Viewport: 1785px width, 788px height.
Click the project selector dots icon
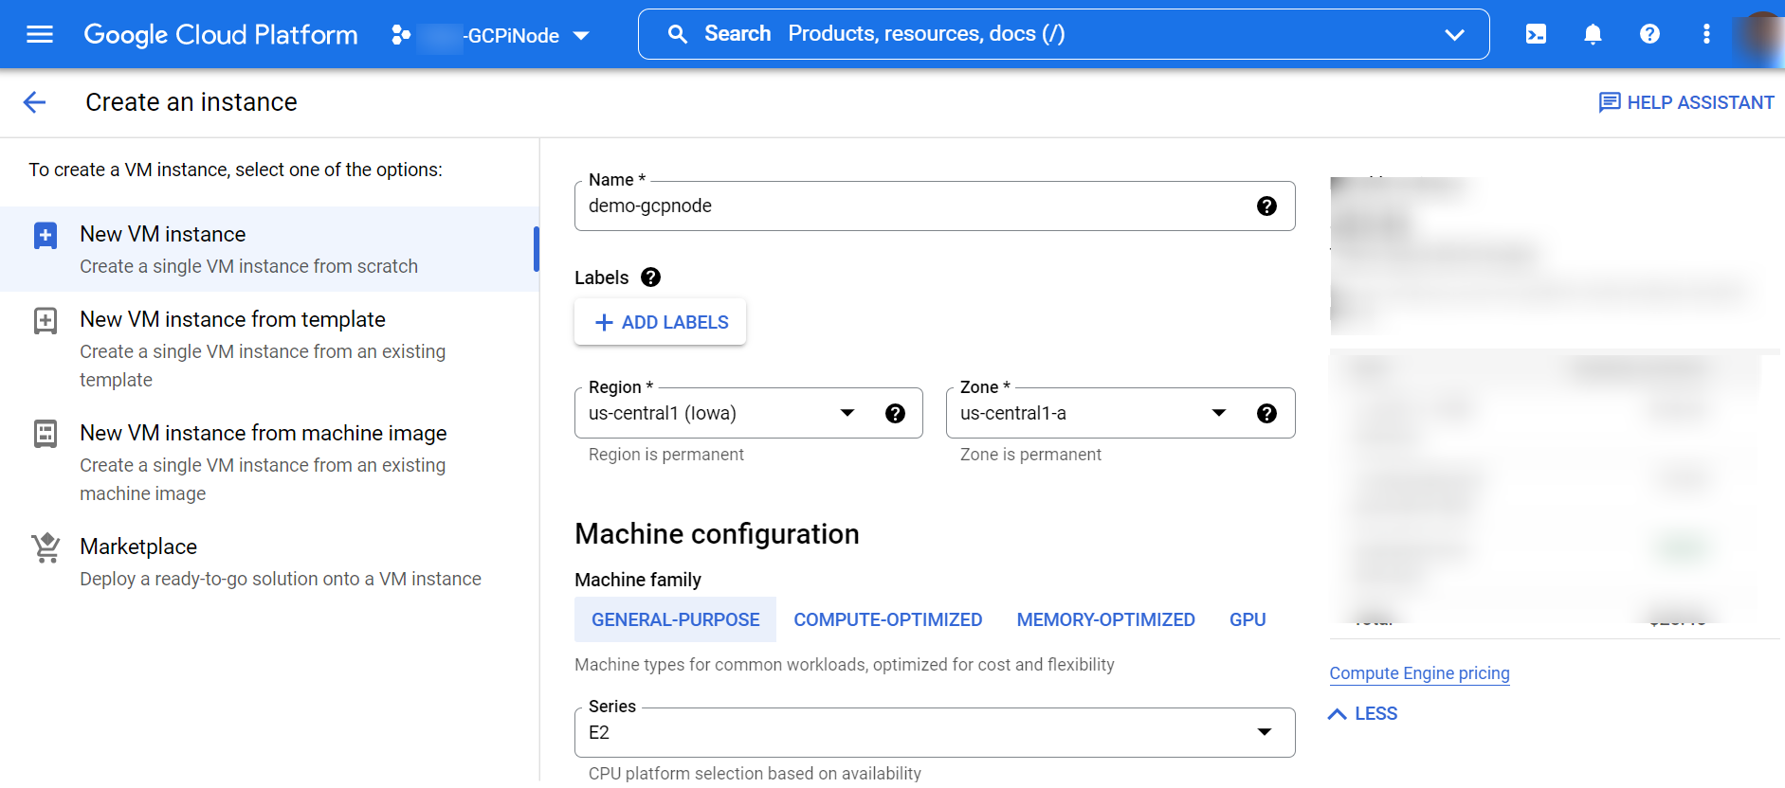click(x=401, y=35)
